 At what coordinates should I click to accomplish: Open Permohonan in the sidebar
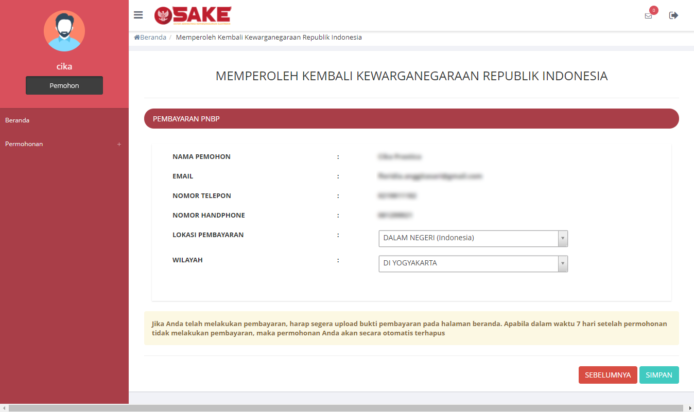point(64,144)
